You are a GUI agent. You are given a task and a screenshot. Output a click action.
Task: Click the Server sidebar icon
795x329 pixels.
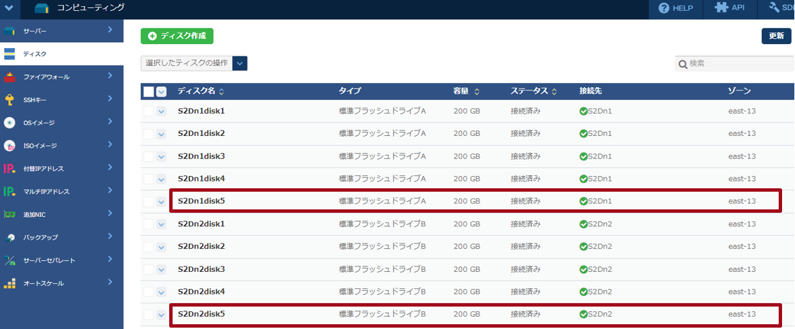(x=10, y=31)
